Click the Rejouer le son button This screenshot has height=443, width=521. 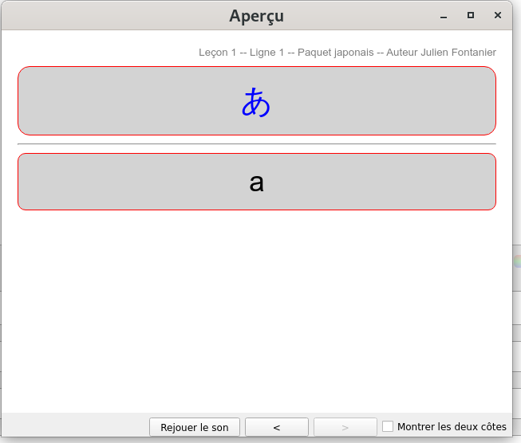[x=195, y=427]
